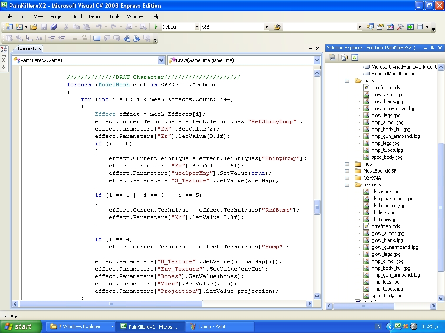The width and height of the screenshot is (445, 333).
Task: Start debugging with the green play icon
Action: [156, 27]
